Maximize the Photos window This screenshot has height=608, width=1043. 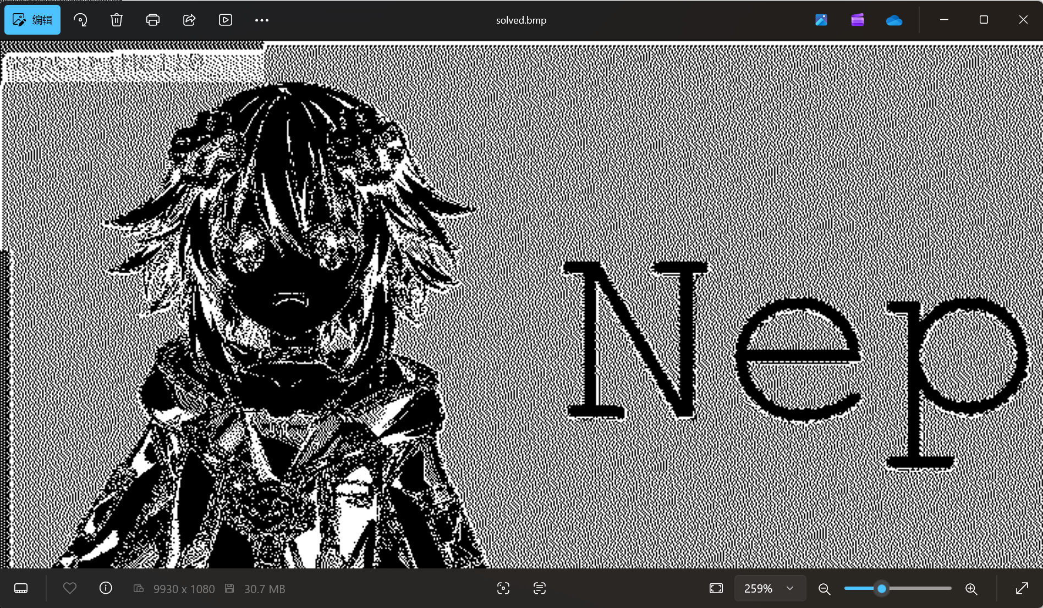[984, 20]
